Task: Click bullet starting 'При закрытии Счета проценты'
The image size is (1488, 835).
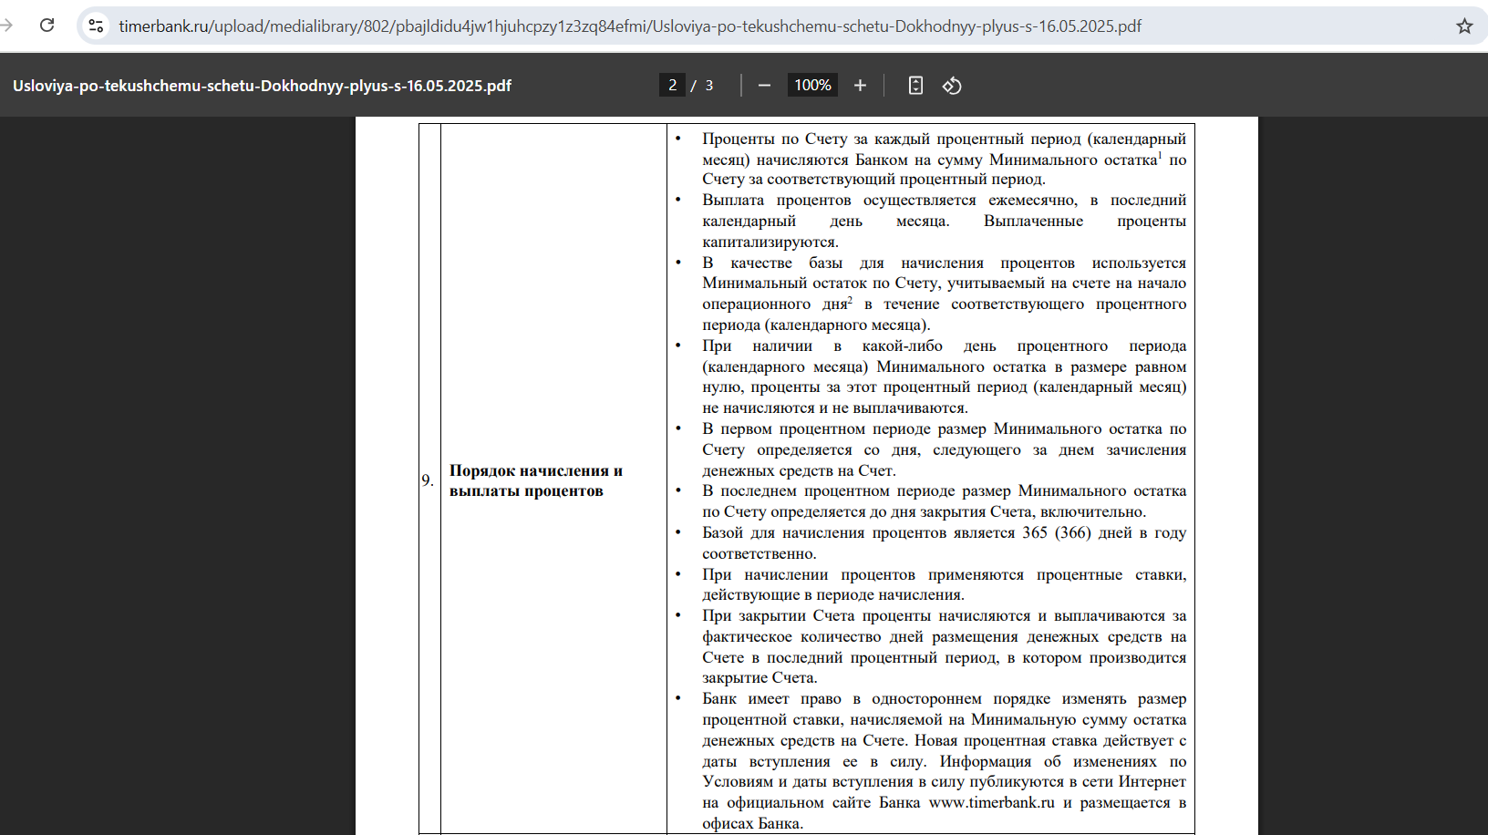Action: coord(945,646)
